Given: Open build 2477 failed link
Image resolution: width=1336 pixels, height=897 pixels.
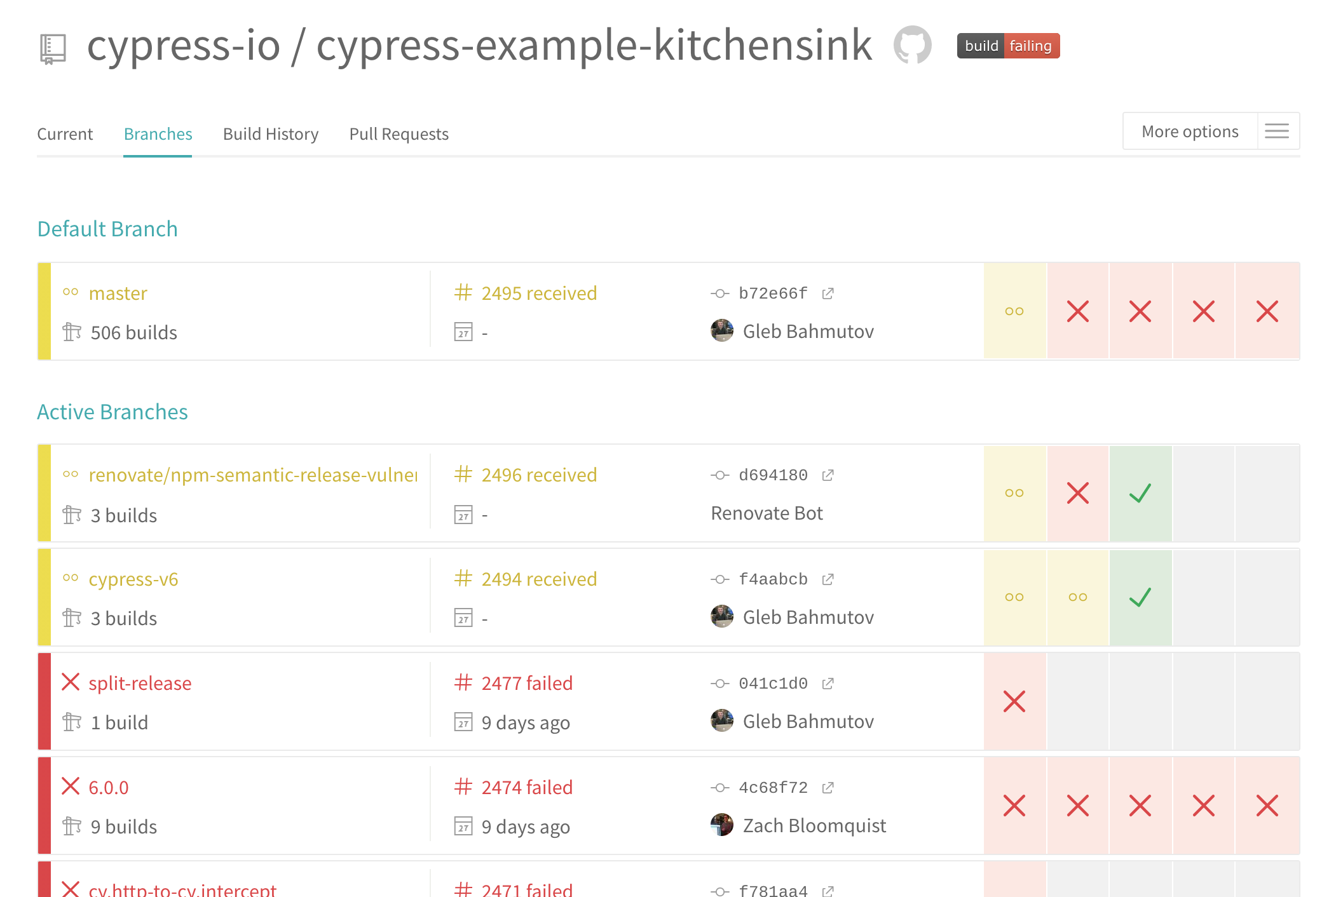Looking at the screenshot, I should pos(527,683).
